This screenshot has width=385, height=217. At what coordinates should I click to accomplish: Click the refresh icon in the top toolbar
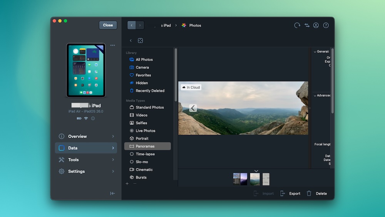coord(297,25)
